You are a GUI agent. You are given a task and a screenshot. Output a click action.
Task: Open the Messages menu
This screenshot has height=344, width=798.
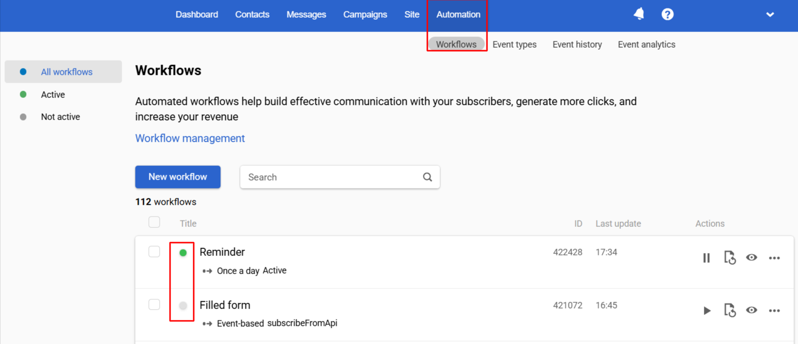pyautogui.click(x=306, y=15)
